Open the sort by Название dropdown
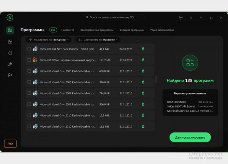 click(98, 40)
